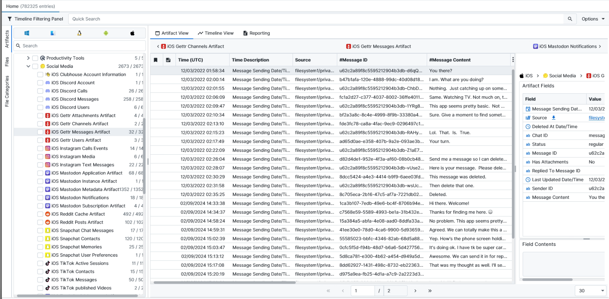Switch to the Timeline View tab
Image resolution: width=609 pixels, height=299 pixels.
coord(215,33)
